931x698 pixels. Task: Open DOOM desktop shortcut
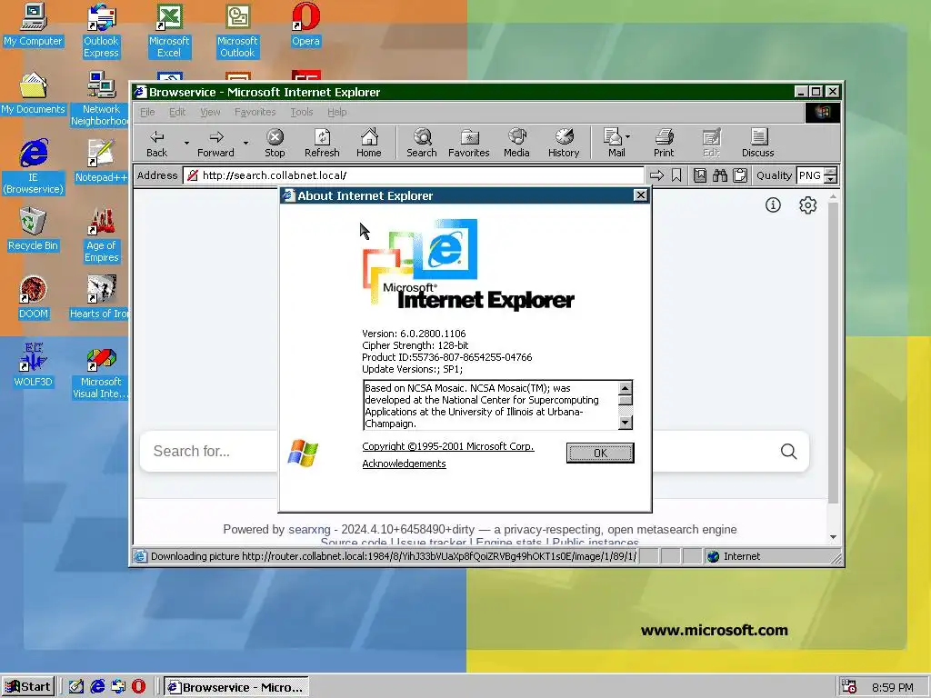[34, 297]
